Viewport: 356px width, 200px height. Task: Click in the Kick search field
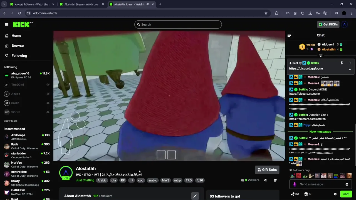[178, 24]
